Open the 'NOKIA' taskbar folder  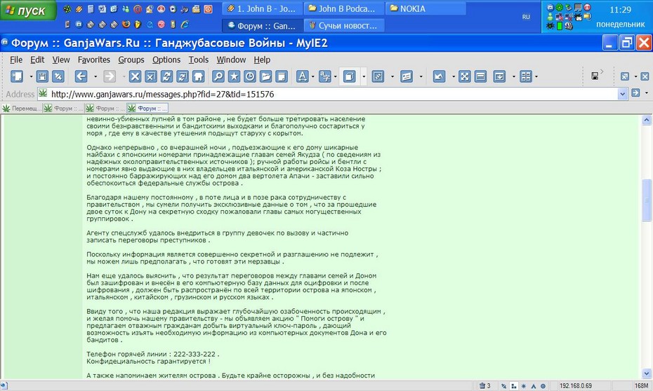pos(426,8)
